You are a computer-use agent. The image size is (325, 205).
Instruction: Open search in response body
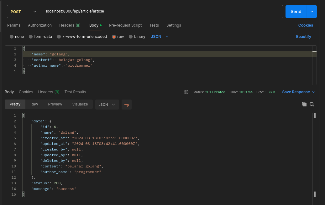click(312, 104)
